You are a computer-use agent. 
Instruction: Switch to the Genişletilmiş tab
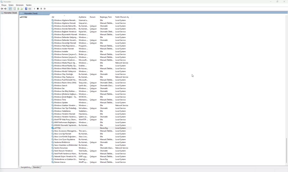point(25,167)
